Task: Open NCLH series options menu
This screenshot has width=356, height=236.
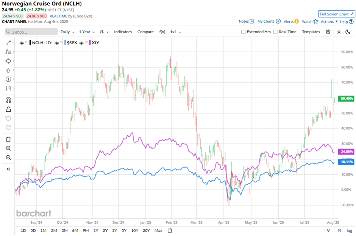Action: (27, 42)
